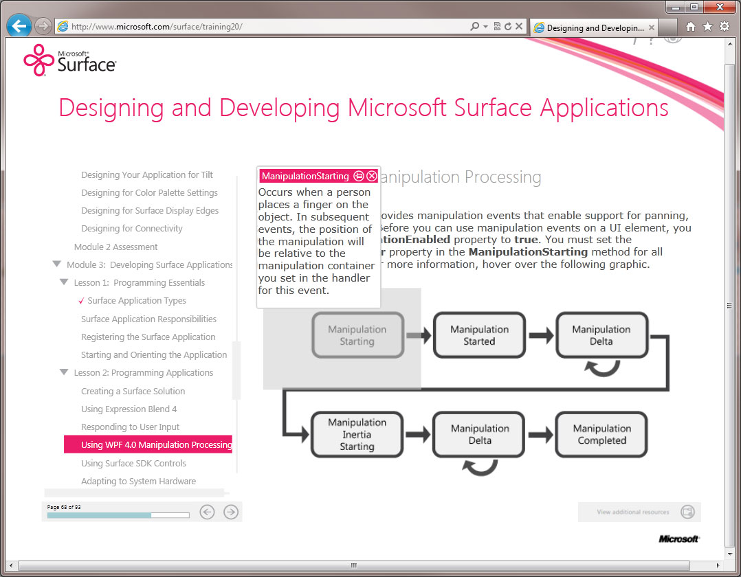741x577 pixels.
Task: Click the search magnifier in address bar
Action: 474,26
